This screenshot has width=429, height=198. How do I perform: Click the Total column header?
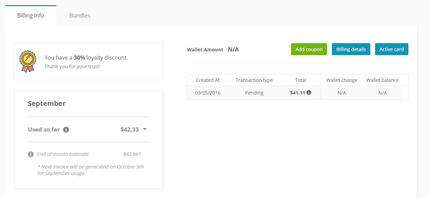point(301,80)
